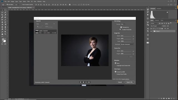This screenshot has height=100, width=178.
Task: Open the layer Fill dropdown arrow
Action: [170, 29]
